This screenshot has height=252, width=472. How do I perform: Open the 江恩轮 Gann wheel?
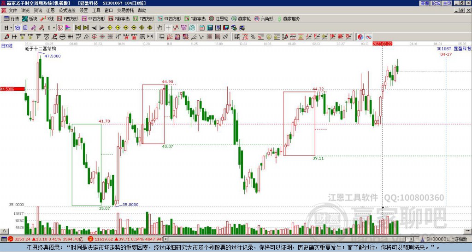218,18
